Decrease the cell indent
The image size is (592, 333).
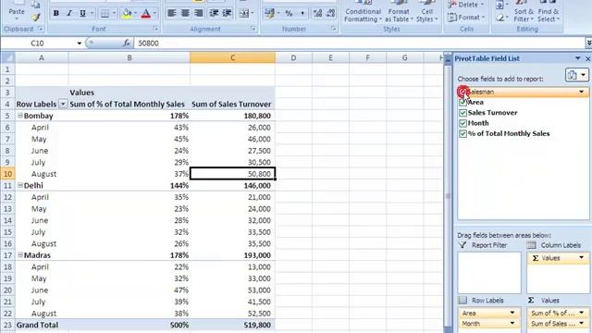(214, 13)
